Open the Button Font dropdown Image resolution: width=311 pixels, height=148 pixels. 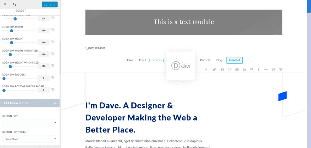click(30, 123)
